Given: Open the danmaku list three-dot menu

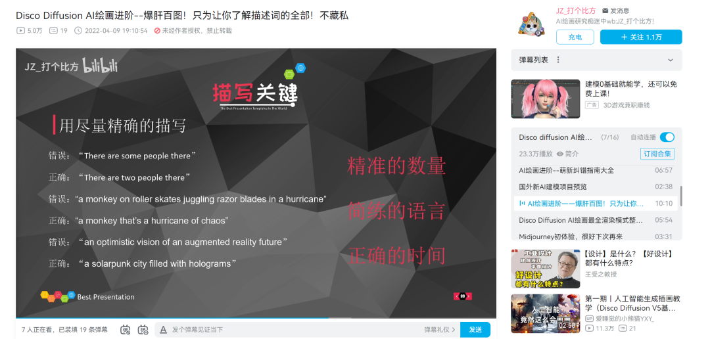Looking at the screenshot, I should pyautogui.click(x=558, y=60).
